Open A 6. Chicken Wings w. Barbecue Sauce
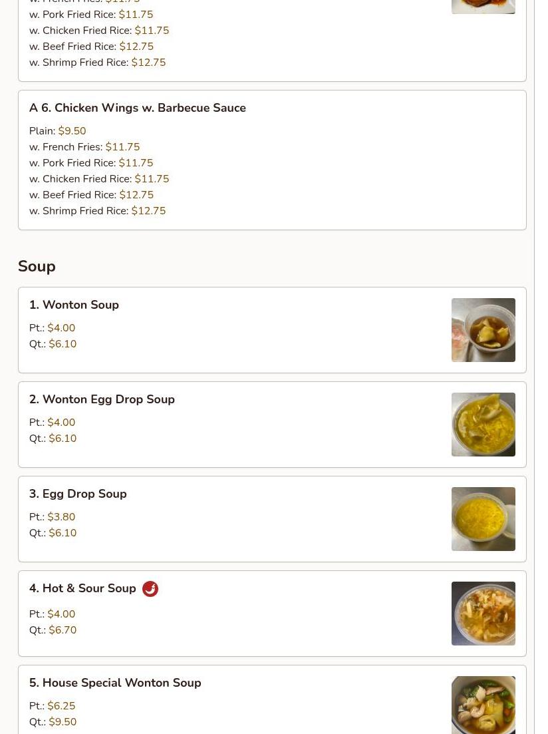The width and height of the screenshot is (548, 734). click(138, 108)
